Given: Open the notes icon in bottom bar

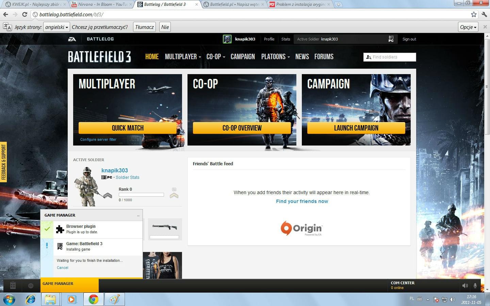Looking at the screenshot, I should coord(13,286).
